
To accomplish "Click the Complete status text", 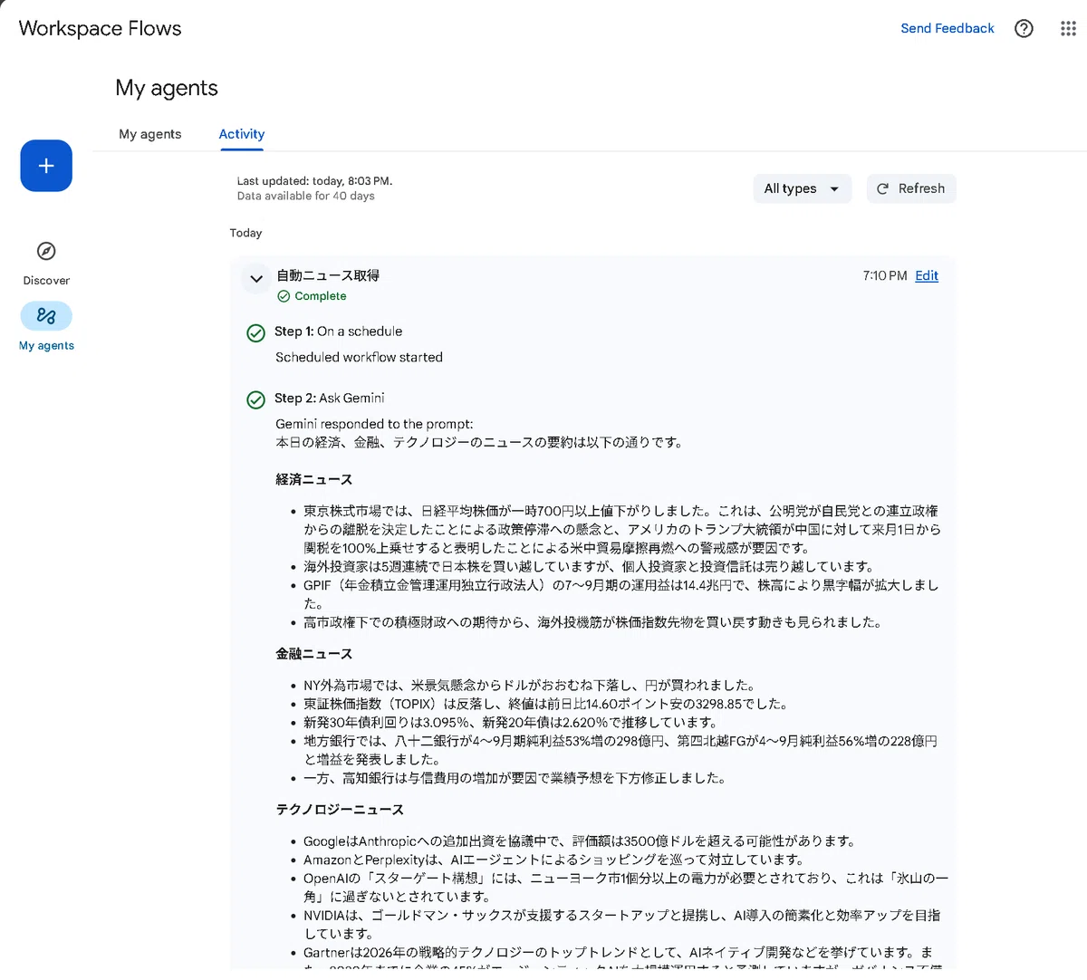I will 321,296.
